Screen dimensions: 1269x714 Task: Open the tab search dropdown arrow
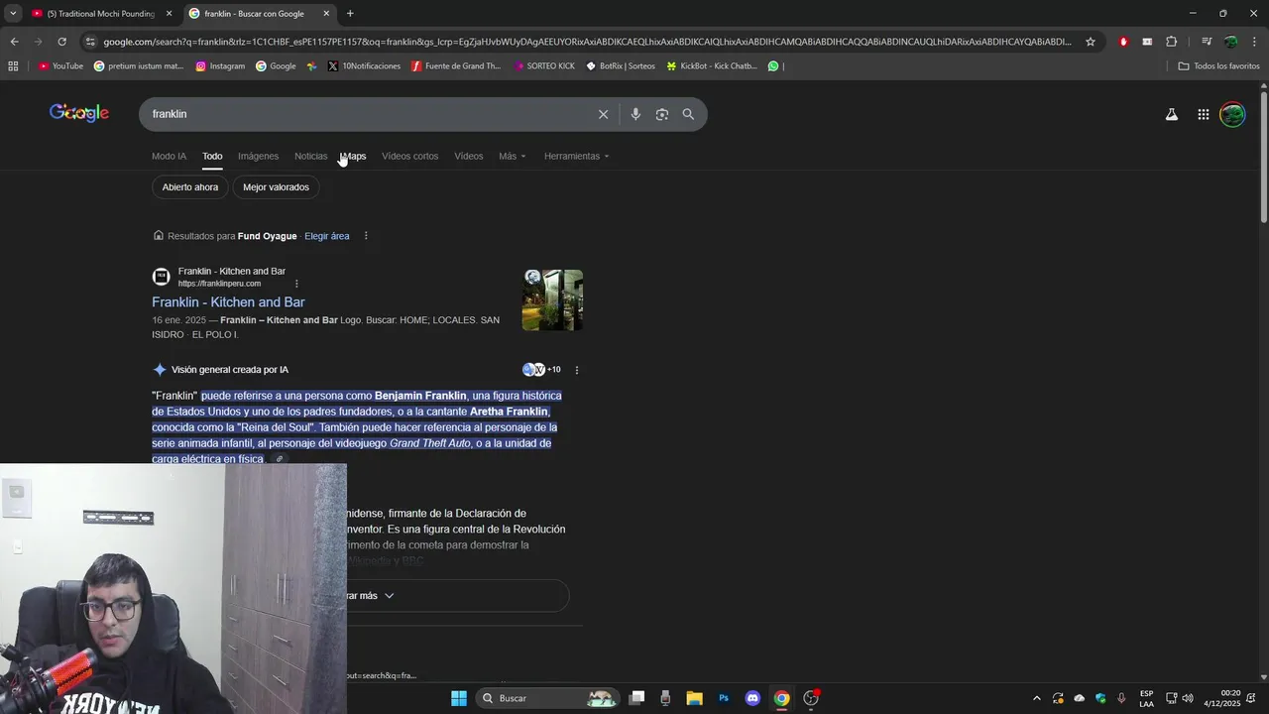click(x=13, y=14)
